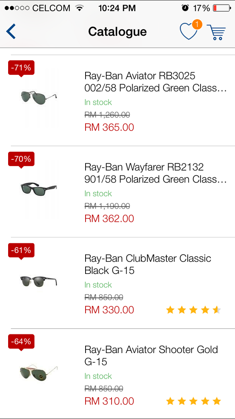Open Ray-Ban Aviator Shooter Gold G-15

tap(151, 355)
